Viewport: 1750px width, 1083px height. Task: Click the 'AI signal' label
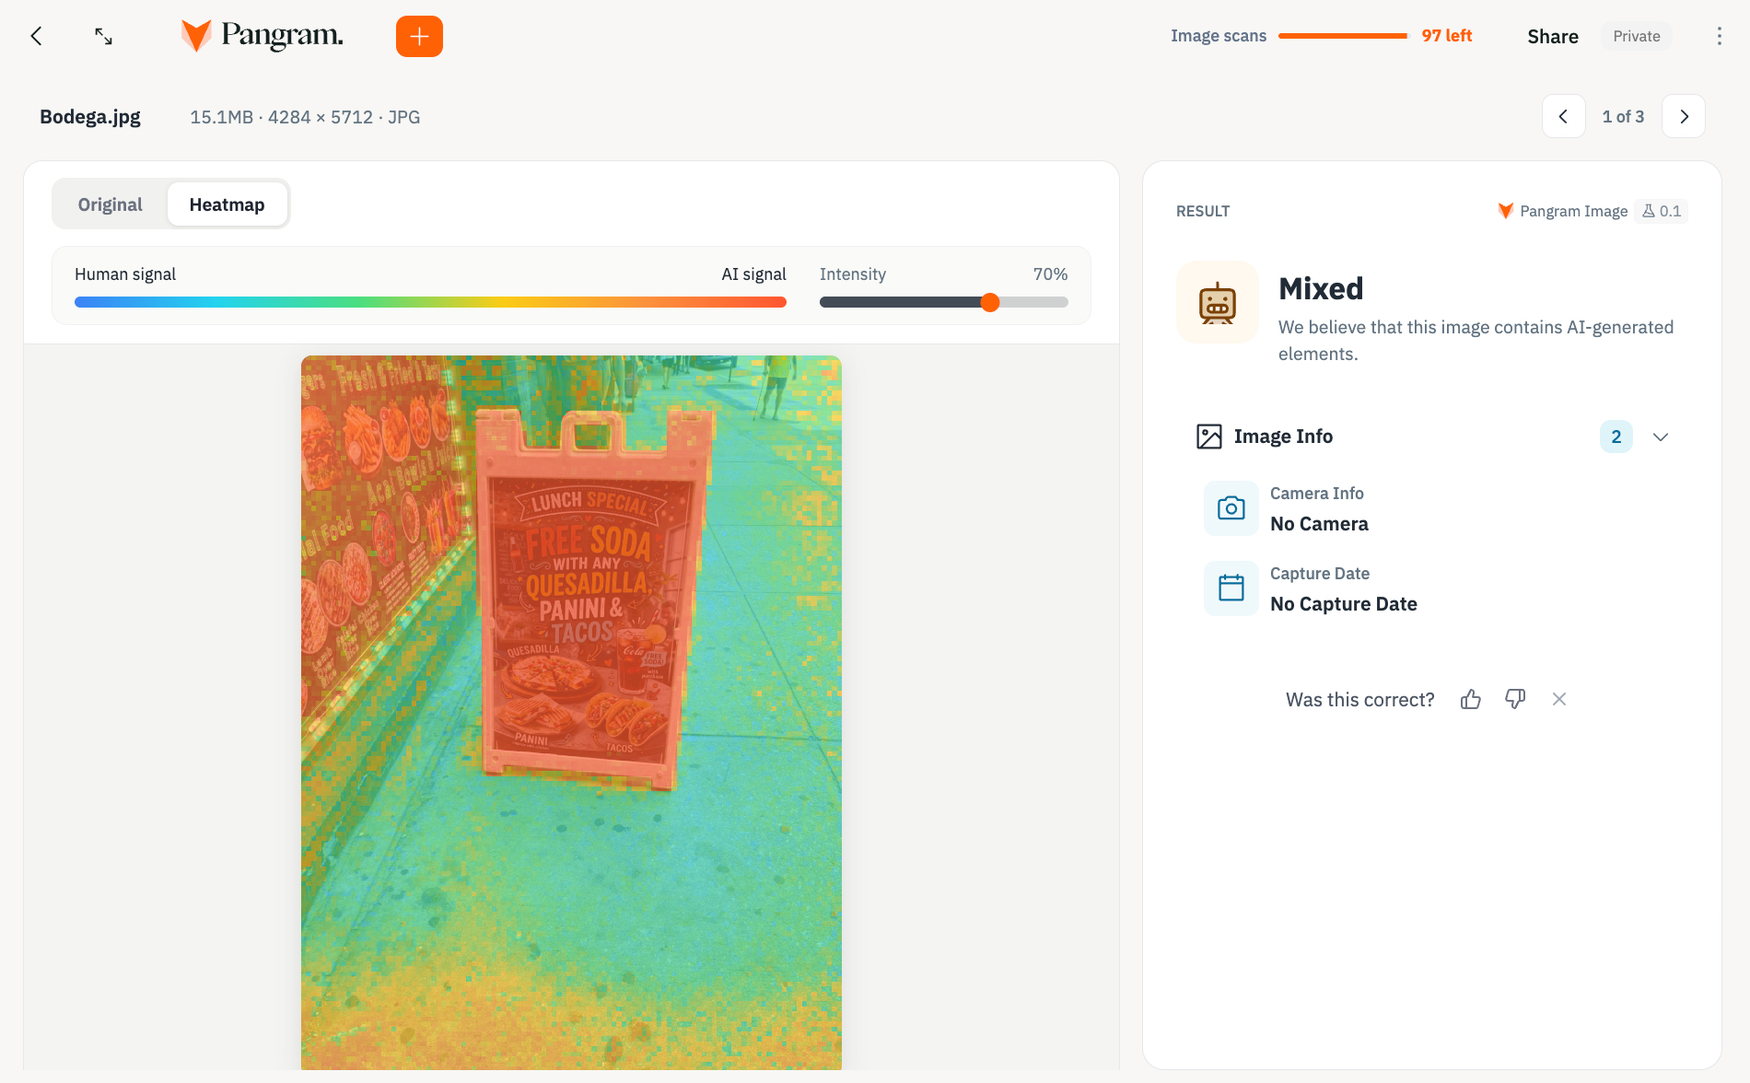[753, 274]
